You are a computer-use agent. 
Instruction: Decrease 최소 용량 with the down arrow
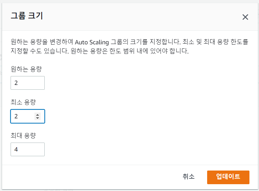38,118
